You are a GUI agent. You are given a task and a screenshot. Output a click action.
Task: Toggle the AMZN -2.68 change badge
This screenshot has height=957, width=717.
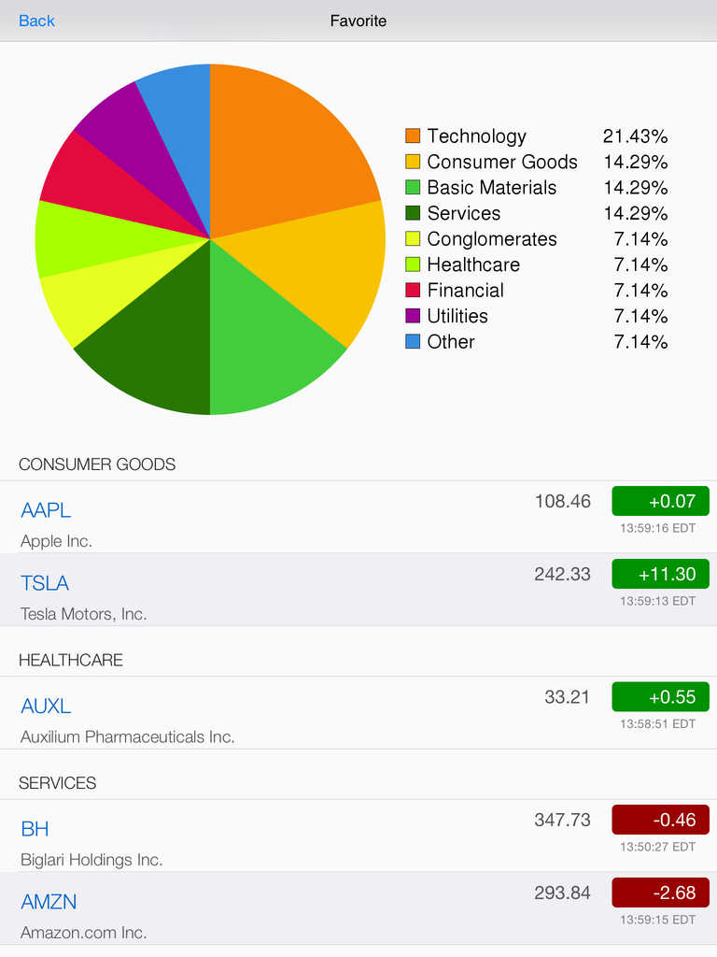click(x=660, y=893)
